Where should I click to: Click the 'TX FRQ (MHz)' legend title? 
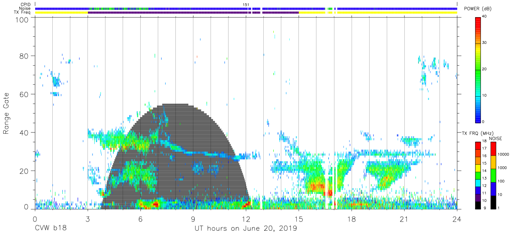pos(477,133)
